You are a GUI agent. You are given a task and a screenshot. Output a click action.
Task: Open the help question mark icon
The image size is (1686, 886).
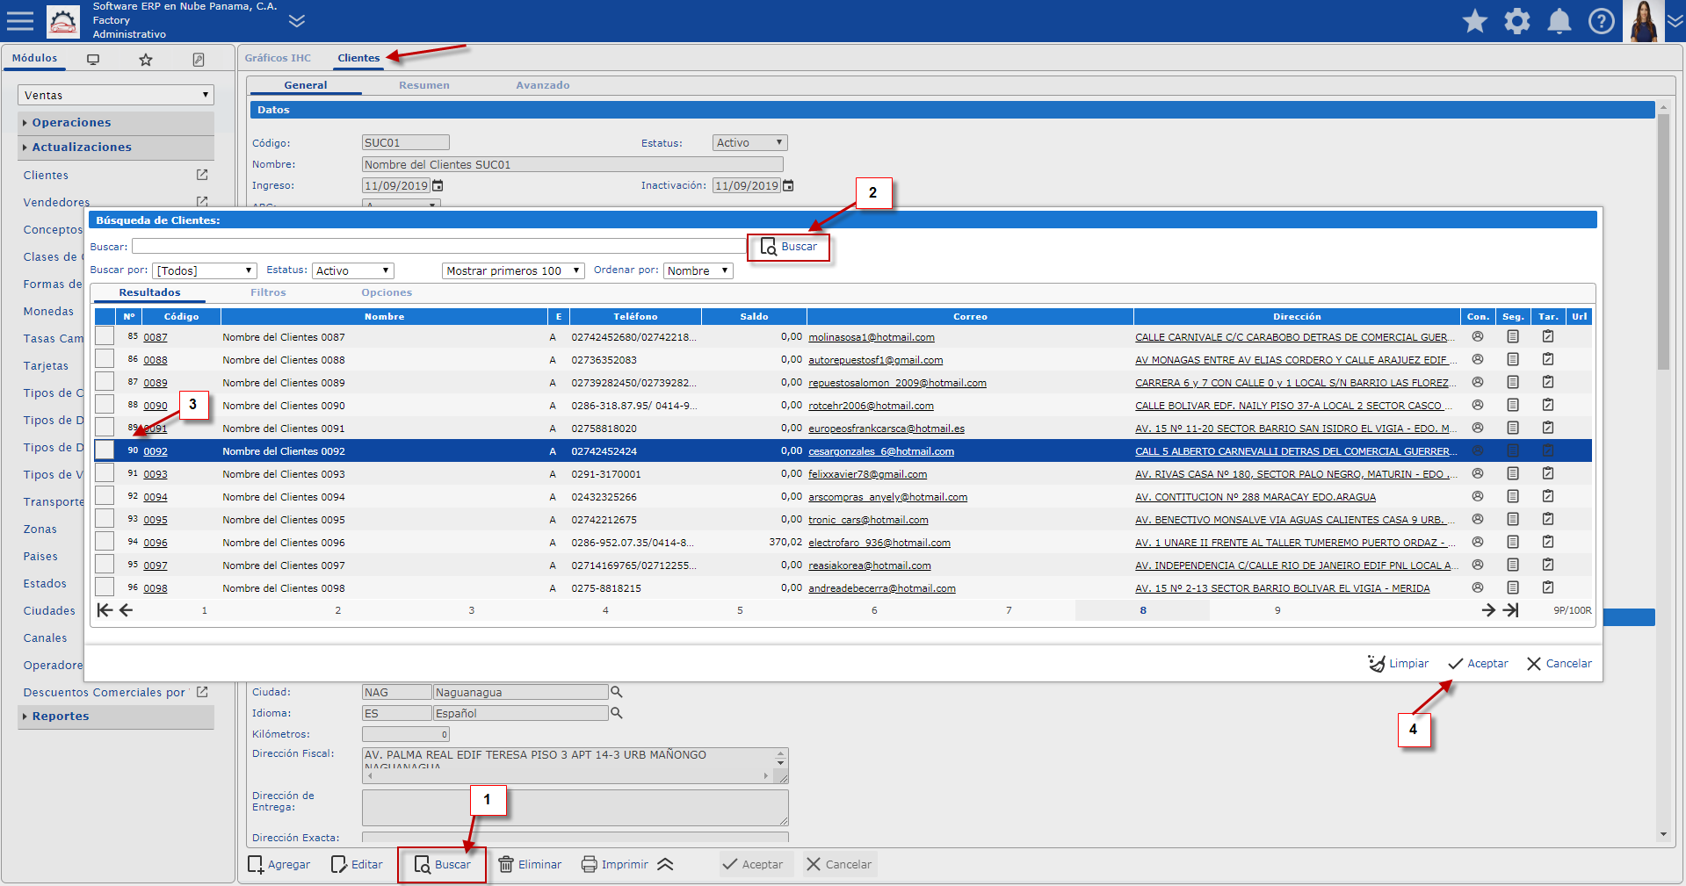1601,21
